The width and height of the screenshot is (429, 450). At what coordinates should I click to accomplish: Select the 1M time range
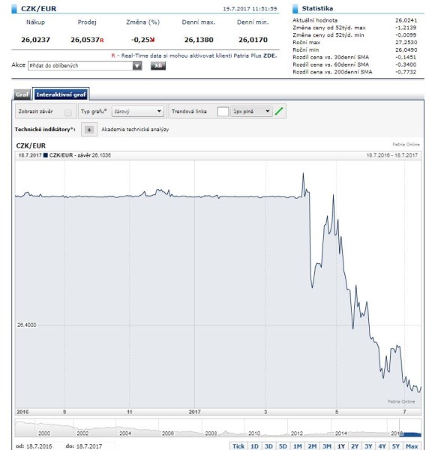[x=297, y=446]
